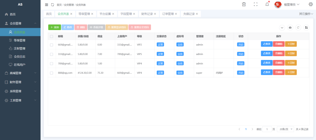The width and height of the screenshot is (316, 140).
Task: Open the 20条/页 page size dropdown
Action: 285,129
